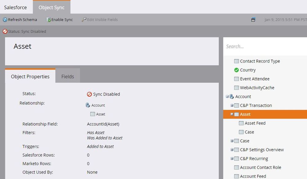This screenshot has height=179, width=307.
Task: Select Contact Record Type in tree
Action: 260,61
